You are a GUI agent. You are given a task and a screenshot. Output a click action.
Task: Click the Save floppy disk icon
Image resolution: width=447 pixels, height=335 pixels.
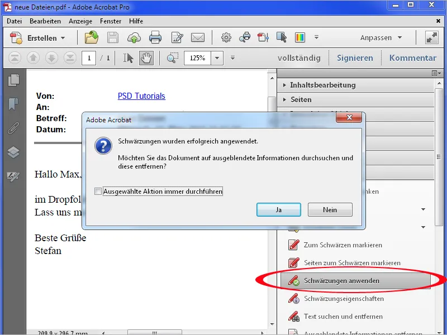[113, 37]
